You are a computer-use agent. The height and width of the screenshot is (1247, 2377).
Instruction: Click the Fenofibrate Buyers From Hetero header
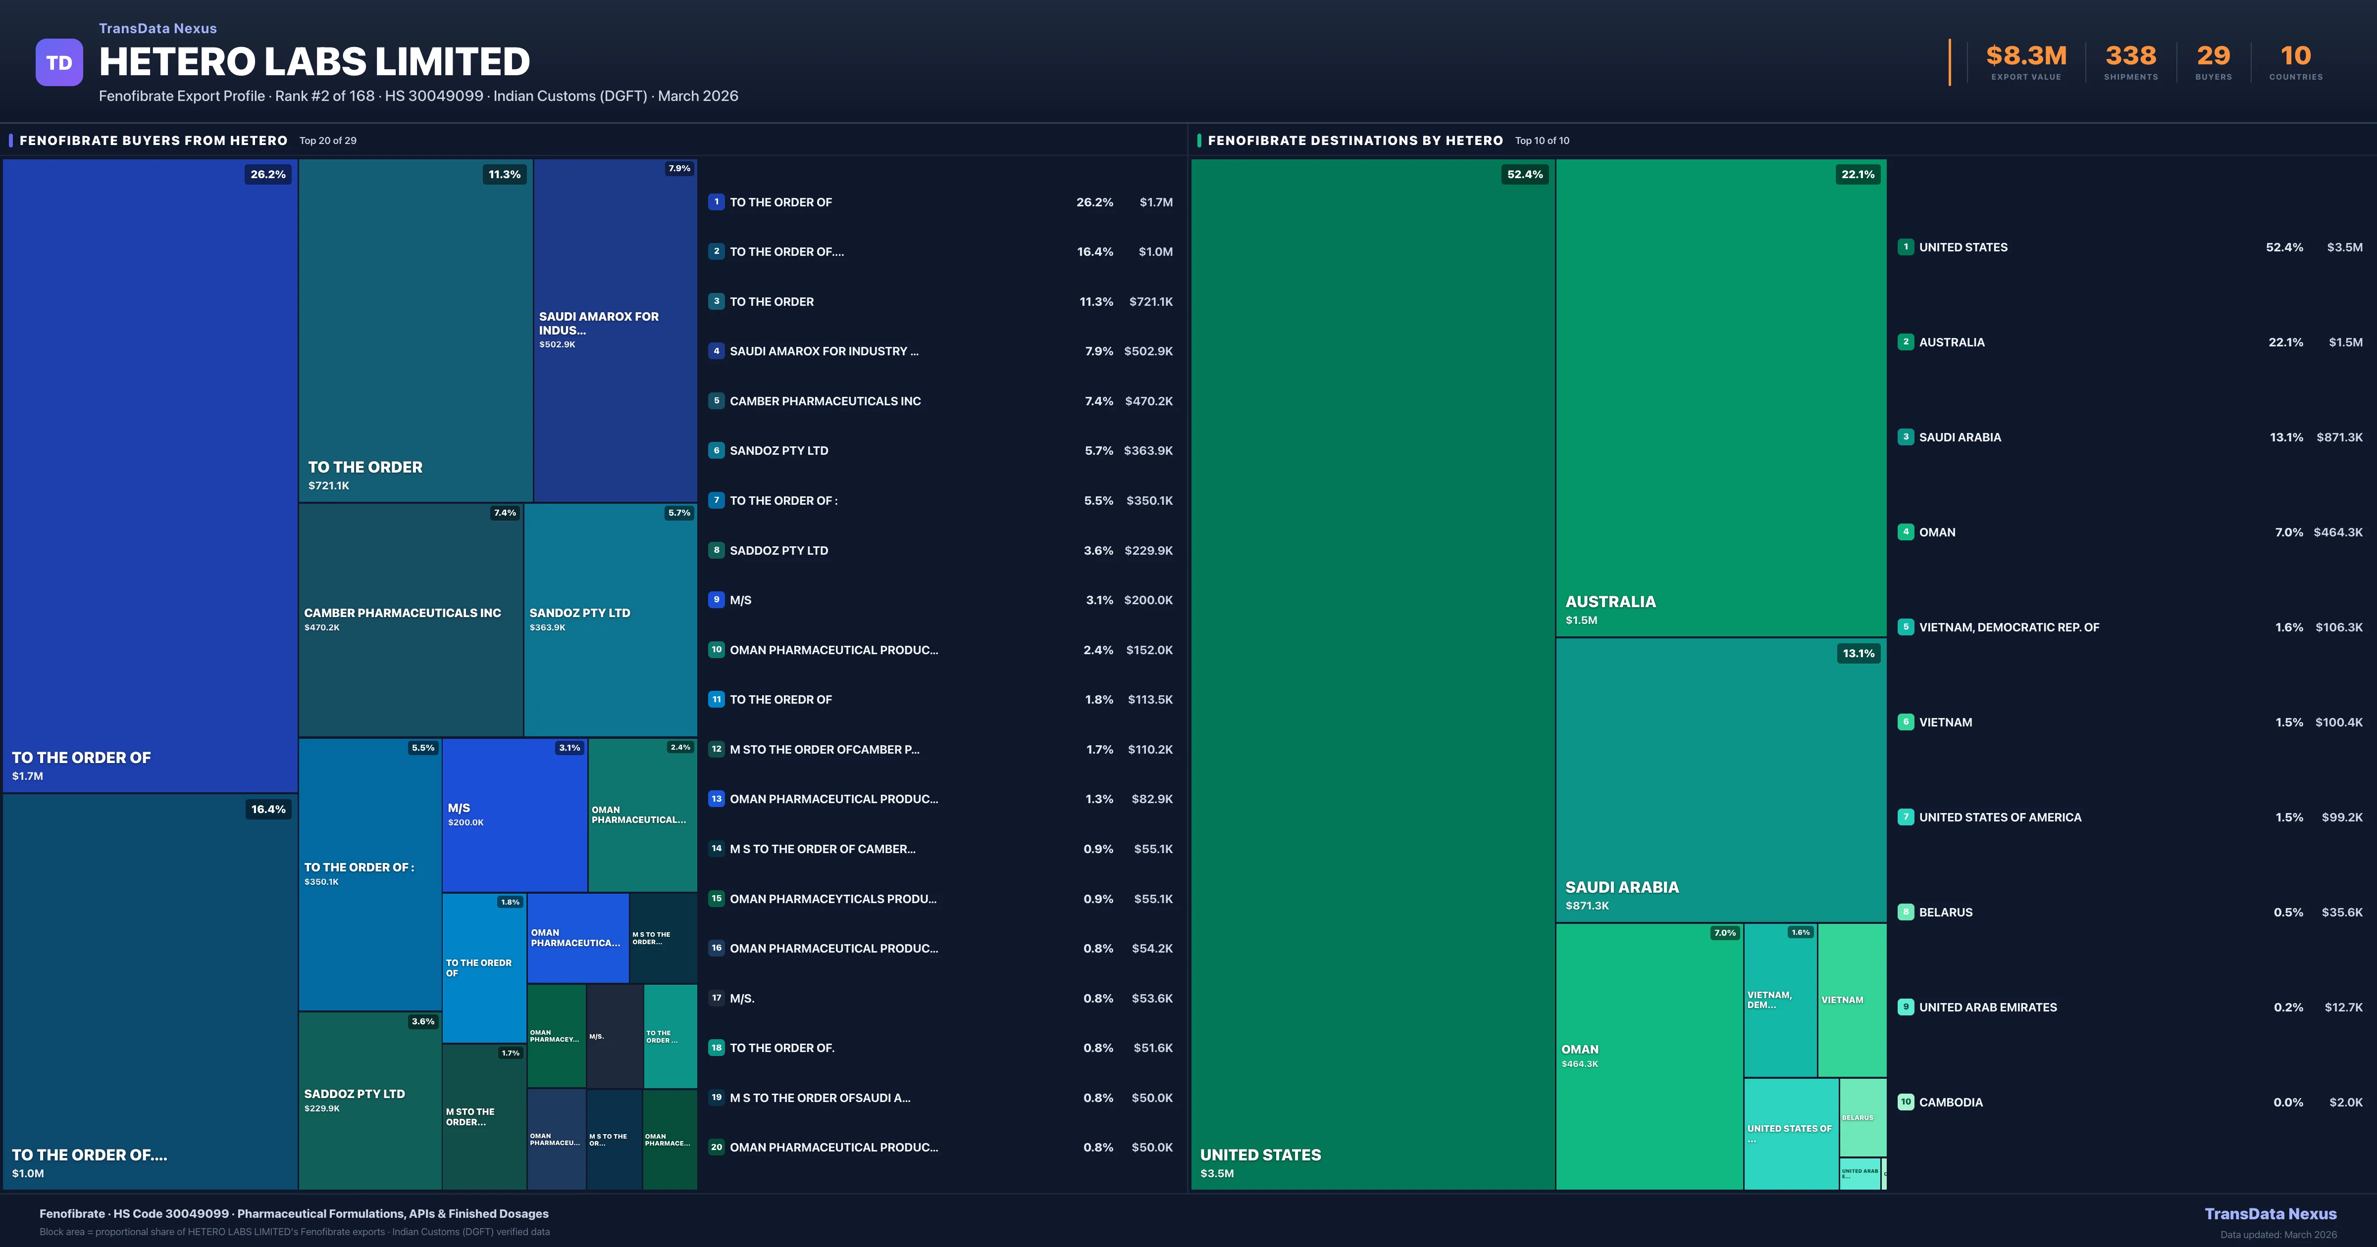point(153,140)
